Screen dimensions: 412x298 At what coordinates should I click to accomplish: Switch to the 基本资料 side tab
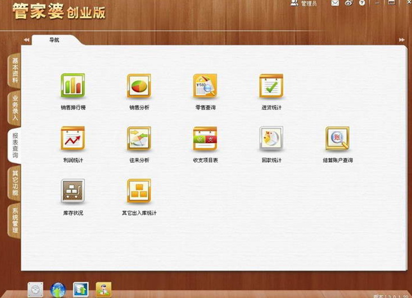tap(15, 70)
